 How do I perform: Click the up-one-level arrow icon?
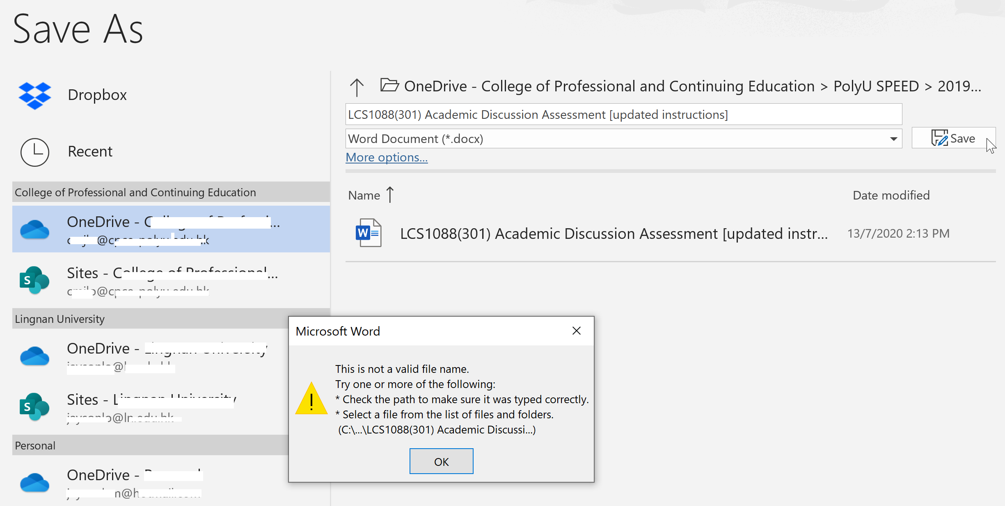(357, 87)
